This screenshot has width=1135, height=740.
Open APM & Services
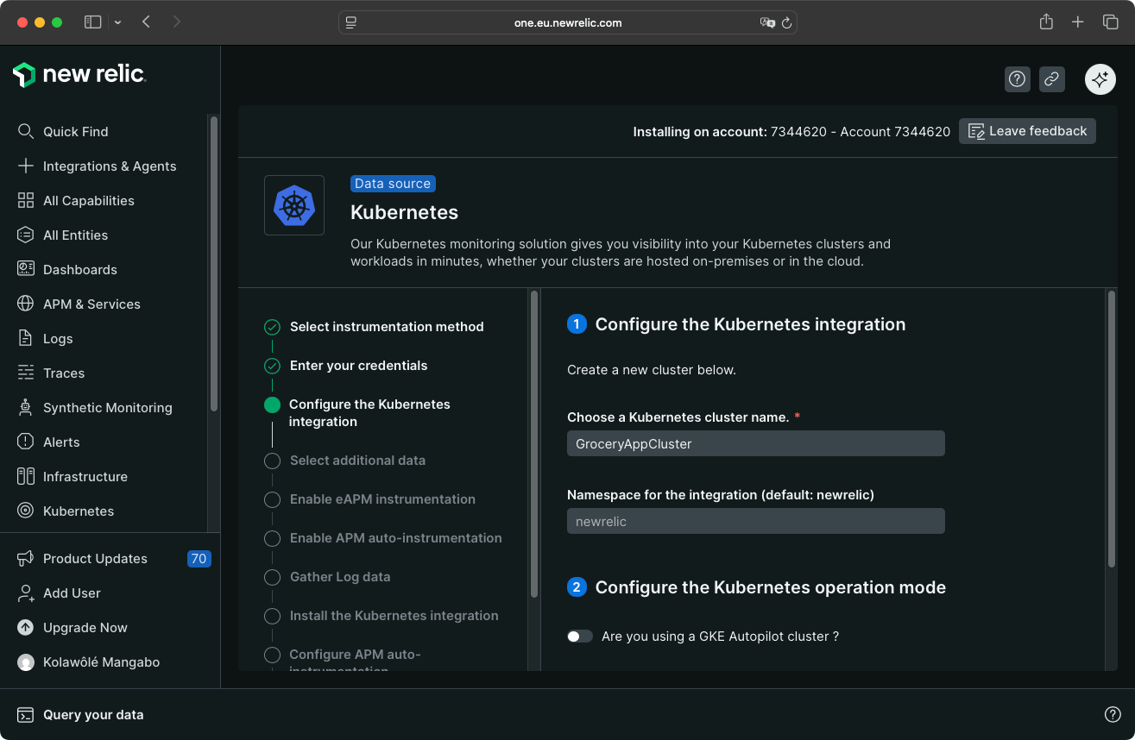click(x=91, y=304)
